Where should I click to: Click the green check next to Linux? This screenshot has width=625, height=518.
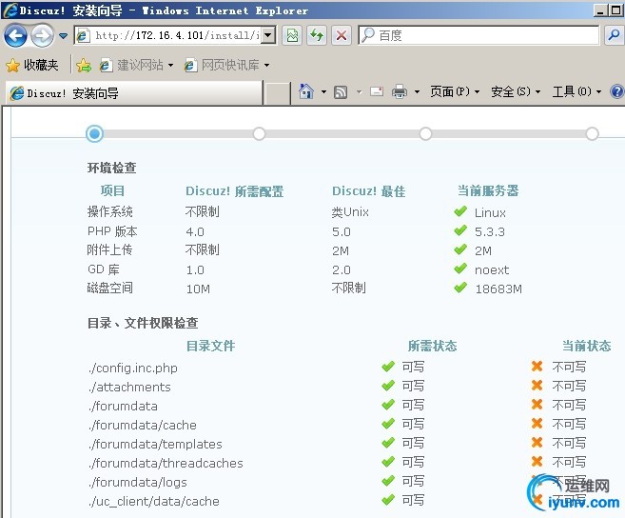click(x=460, y=211)
